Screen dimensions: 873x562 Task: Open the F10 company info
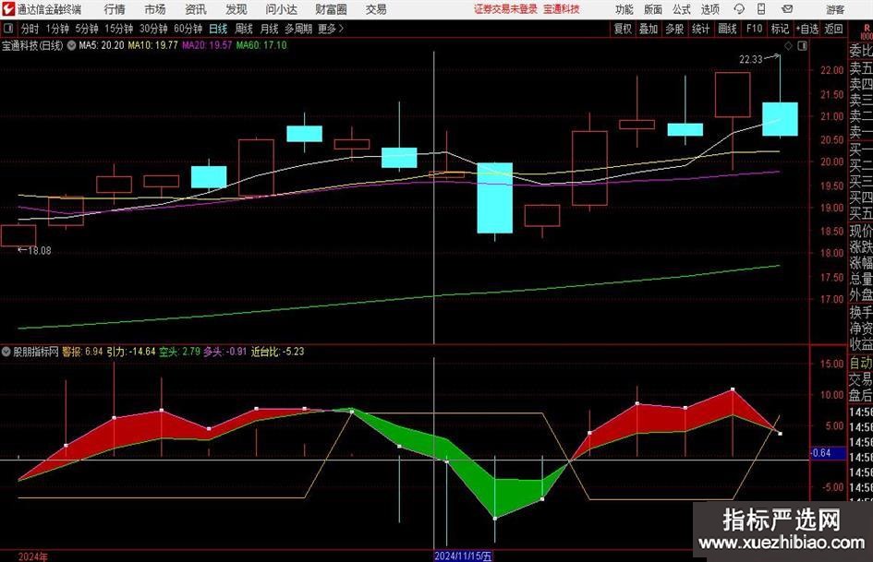click(754, 29)
